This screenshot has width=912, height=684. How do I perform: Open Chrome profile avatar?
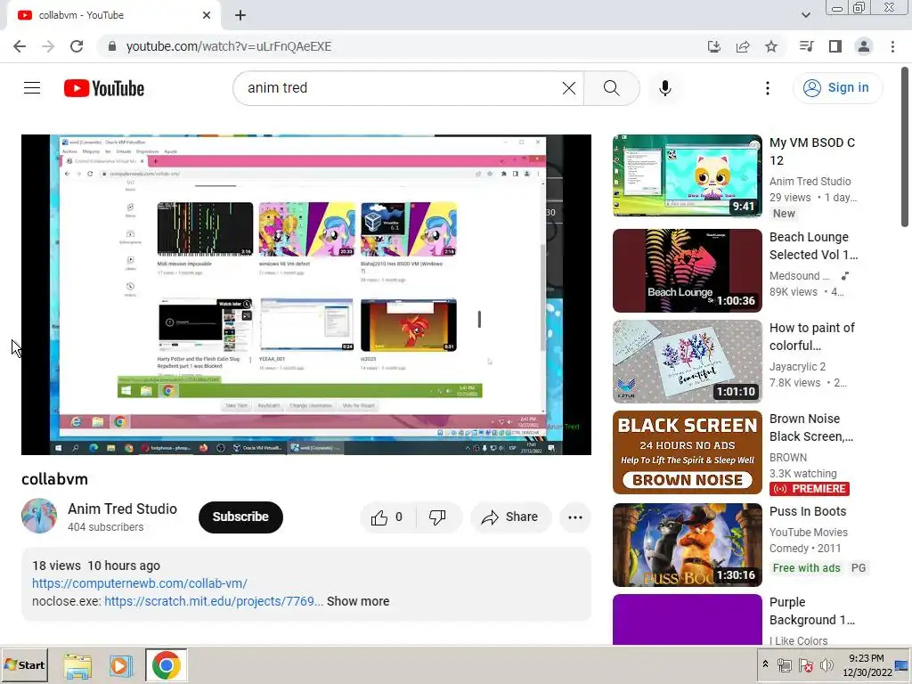point(864,46)
